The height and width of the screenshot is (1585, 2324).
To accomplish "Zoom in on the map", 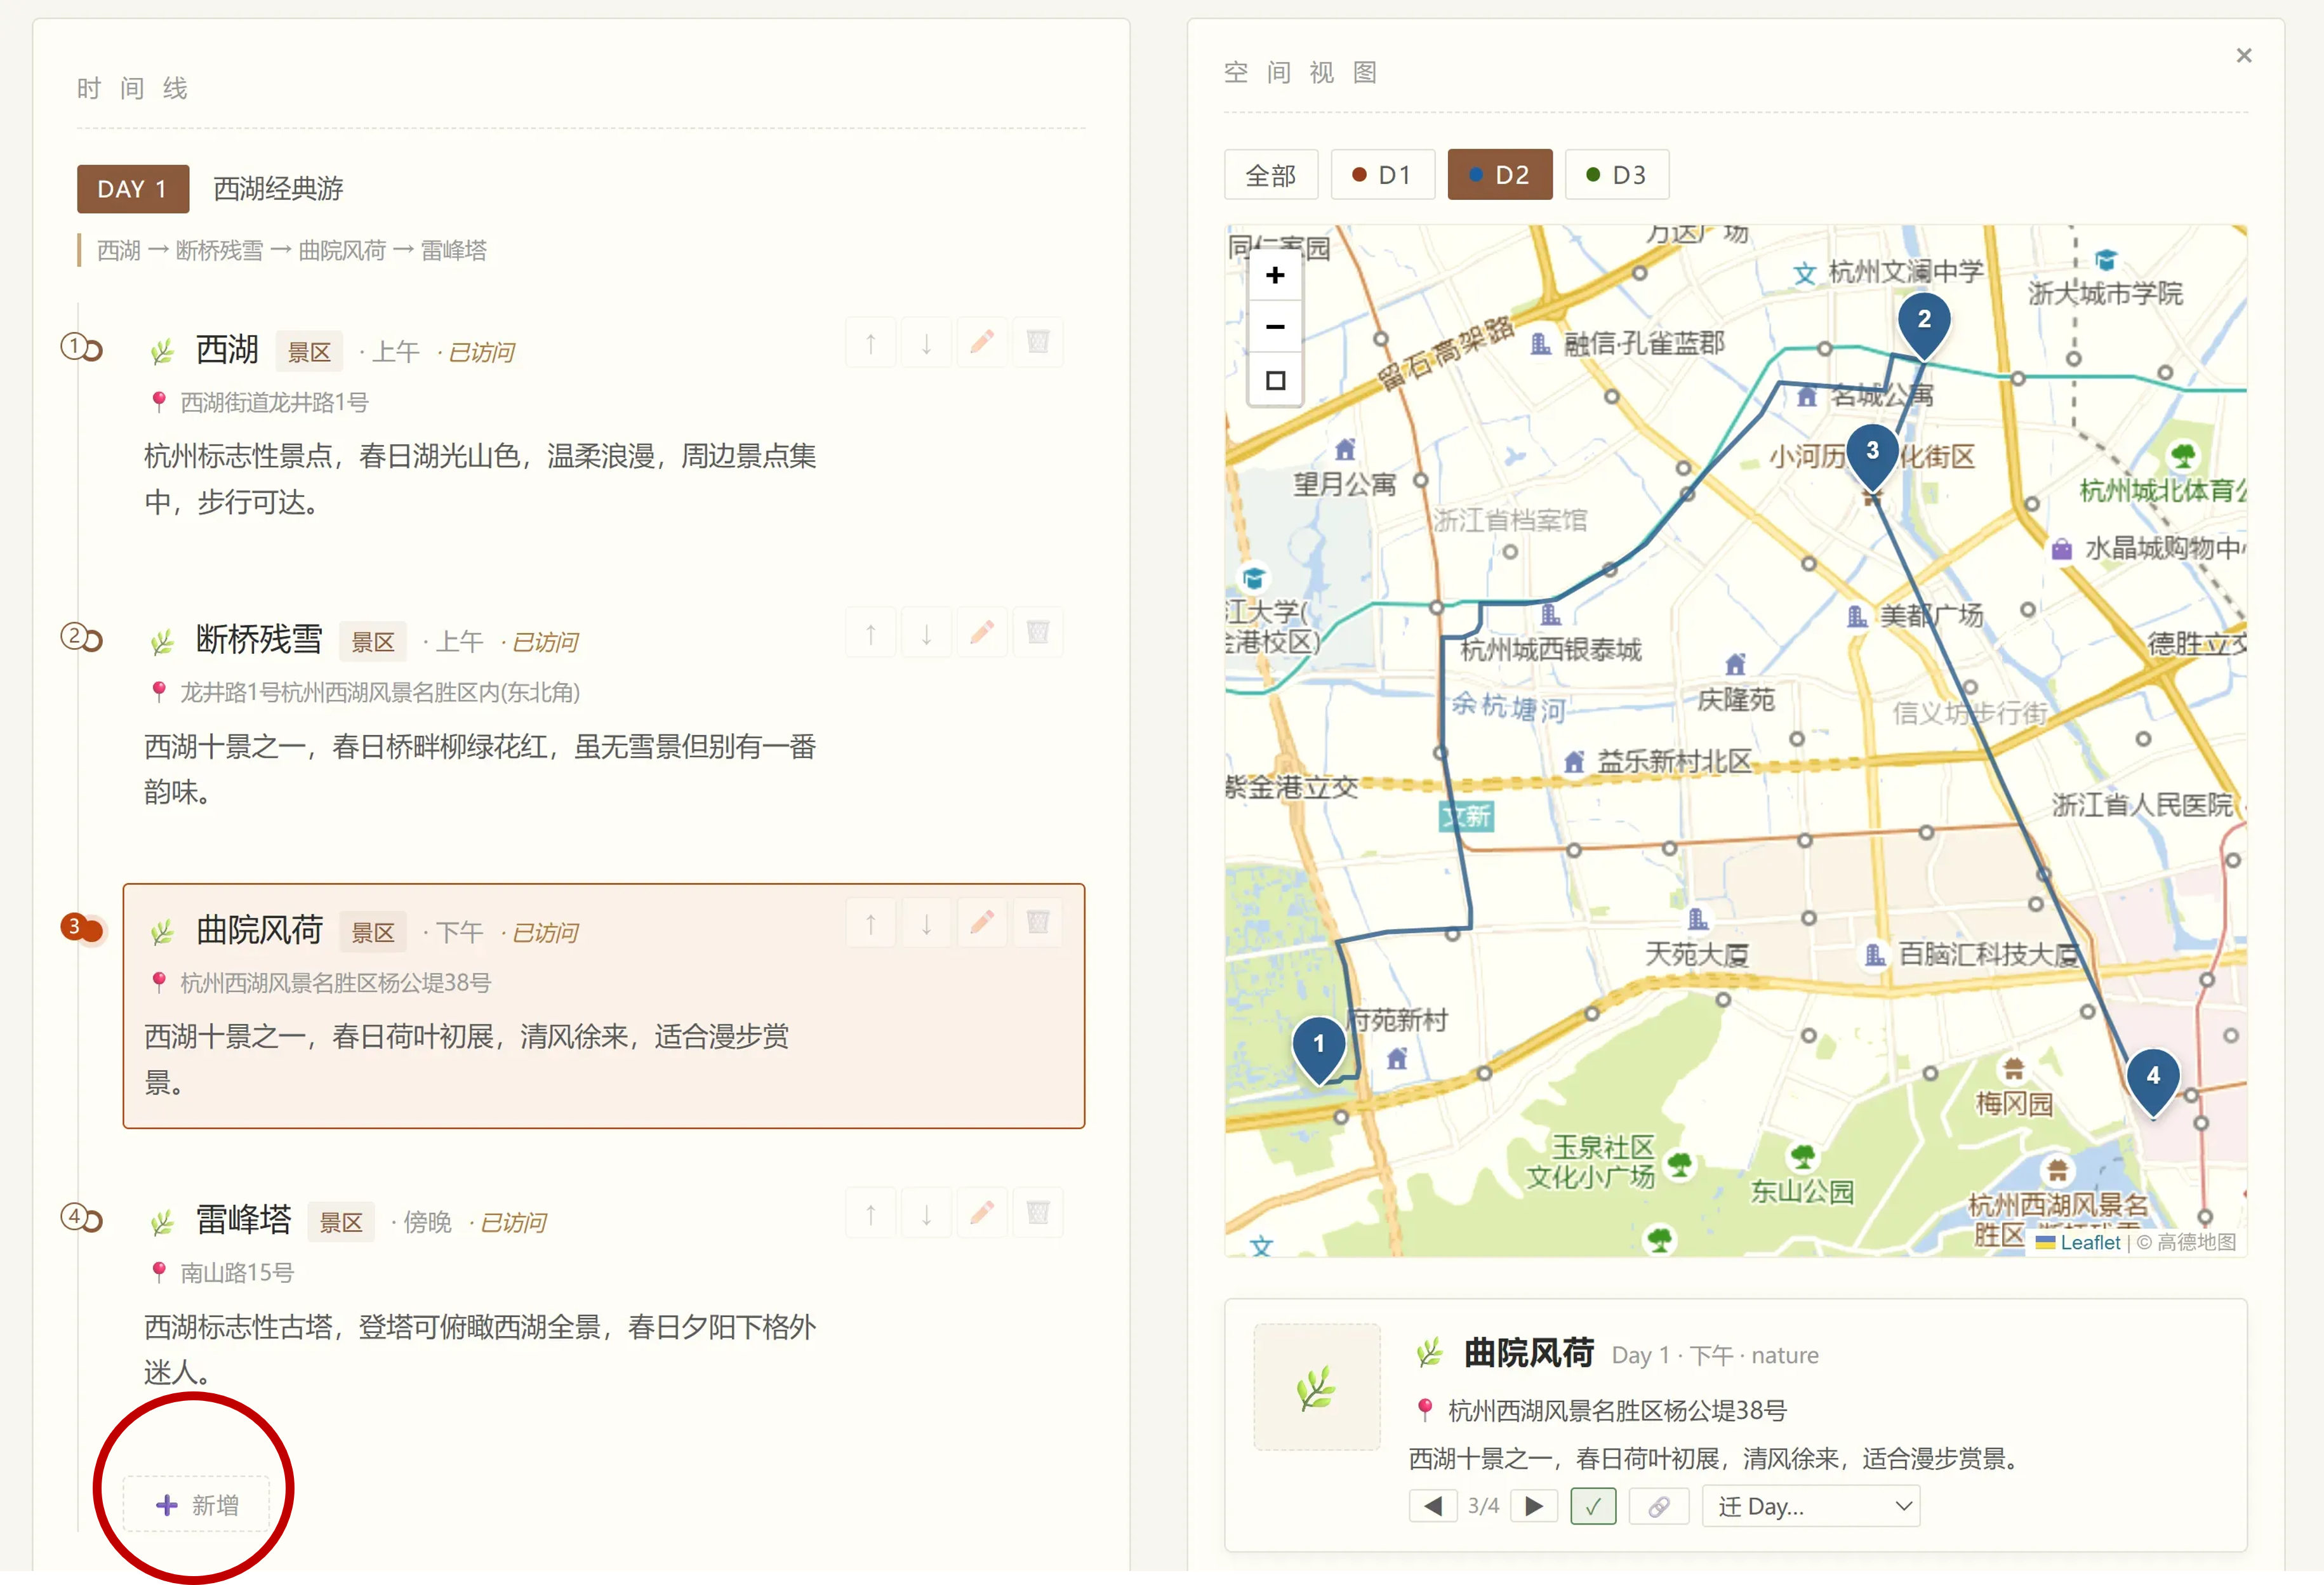I will pos(1275,275).
